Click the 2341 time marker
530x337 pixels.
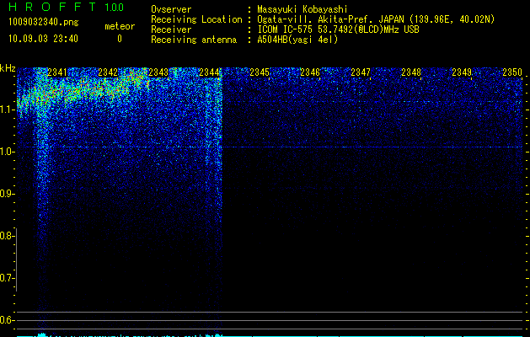(x=57, y=72)
